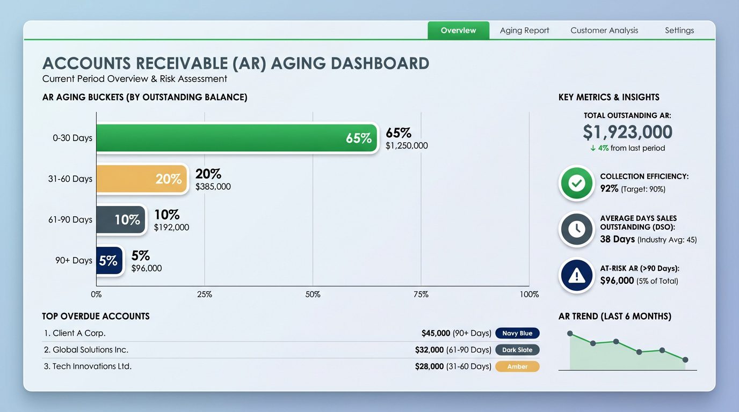Screen dimensions: 739x412
Task: Click the 31-60 Days amber bar
Action: 140,179
